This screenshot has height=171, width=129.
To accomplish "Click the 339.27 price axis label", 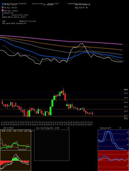I will click(126, 111).
